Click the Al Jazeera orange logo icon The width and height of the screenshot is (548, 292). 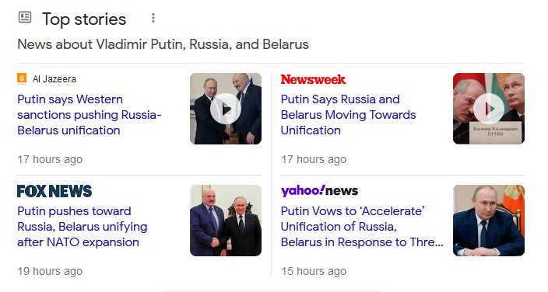tap(22, 79)
